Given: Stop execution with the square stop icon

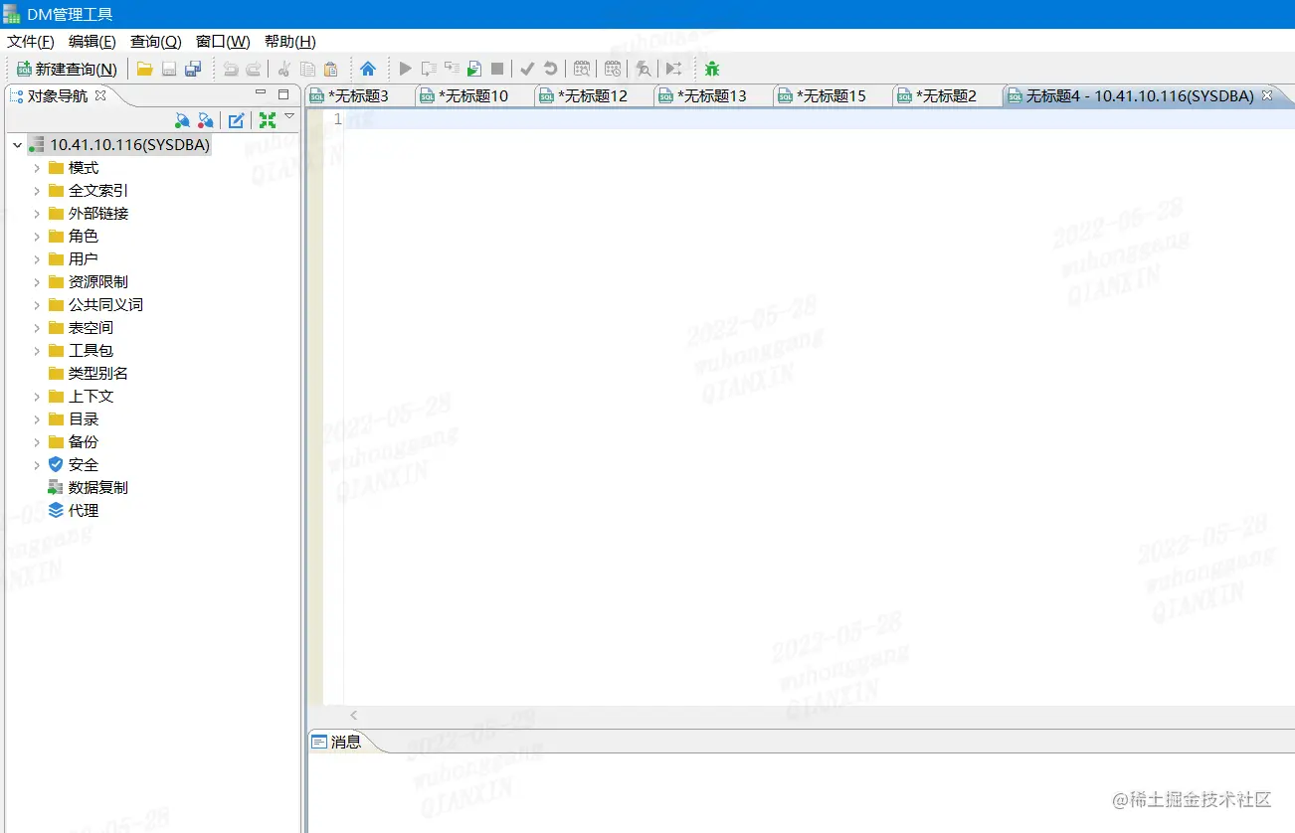Looking at the screenshot, I should (497, 69).
